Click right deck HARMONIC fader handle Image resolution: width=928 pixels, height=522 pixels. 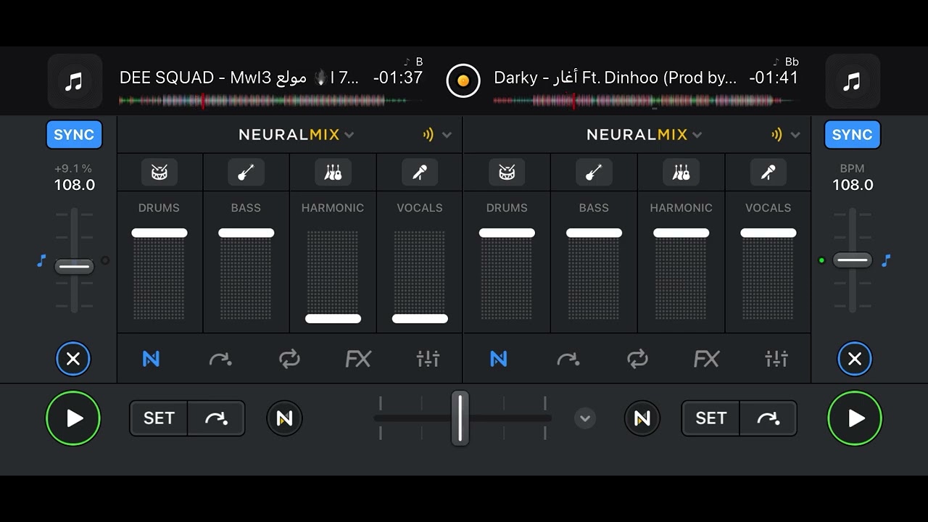(x=681, y=233)
